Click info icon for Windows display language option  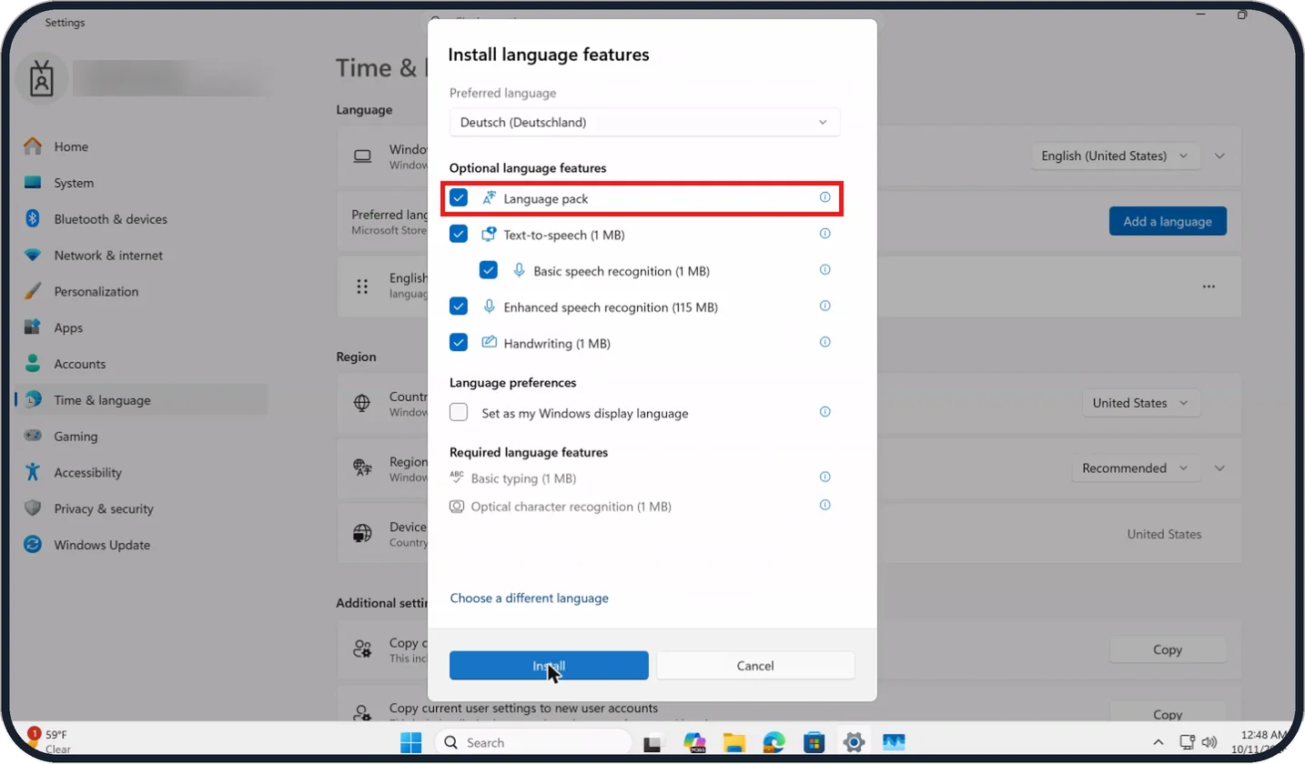point(825,411)
